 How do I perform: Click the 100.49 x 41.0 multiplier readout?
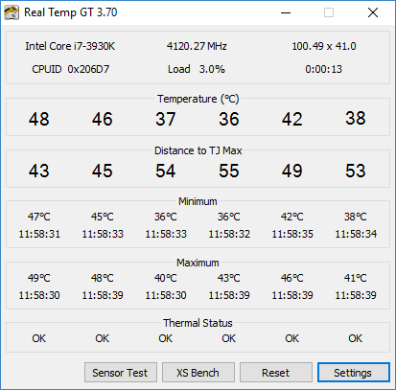324,46
